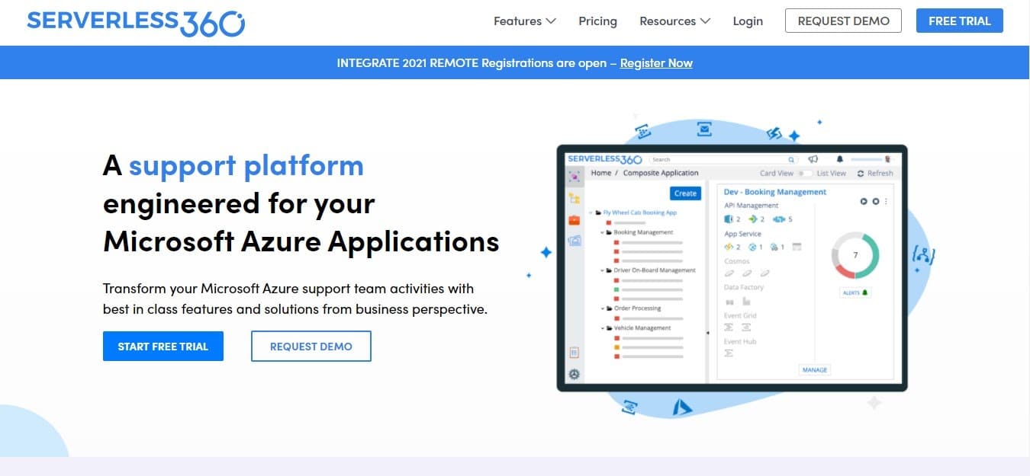Collapse the Fly Wheel Cab Booking App node

(x=591, y=212)
